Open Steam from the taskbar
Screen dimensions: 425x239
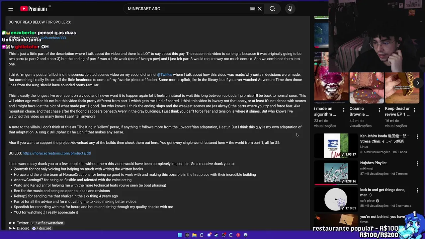tap(216, 235)
